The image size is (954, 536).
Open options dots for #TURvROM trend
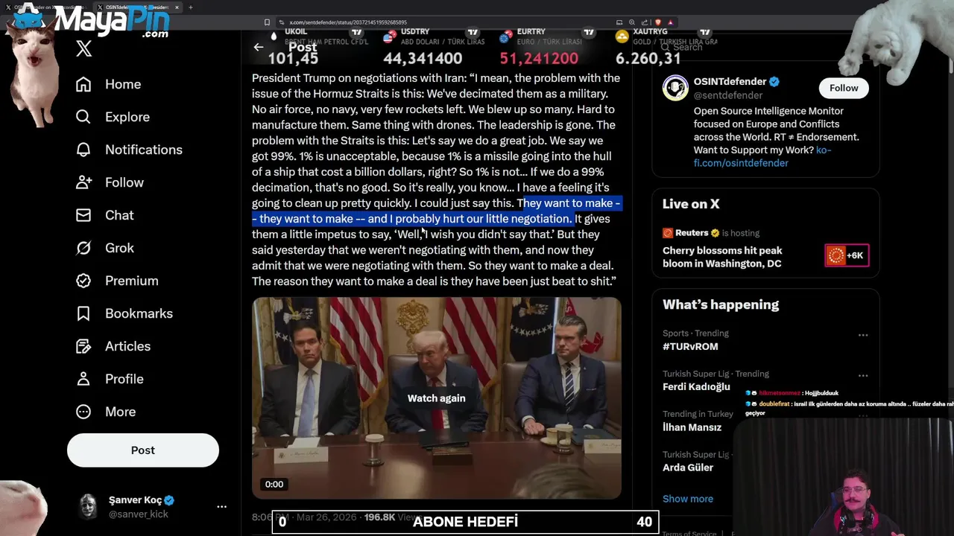click(863, 335)
